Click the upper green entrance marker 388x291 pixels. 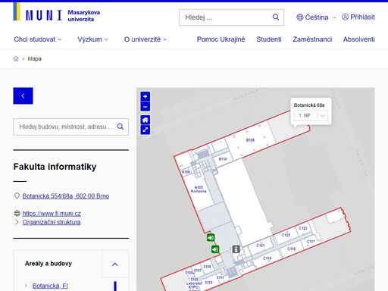(211, 238)
